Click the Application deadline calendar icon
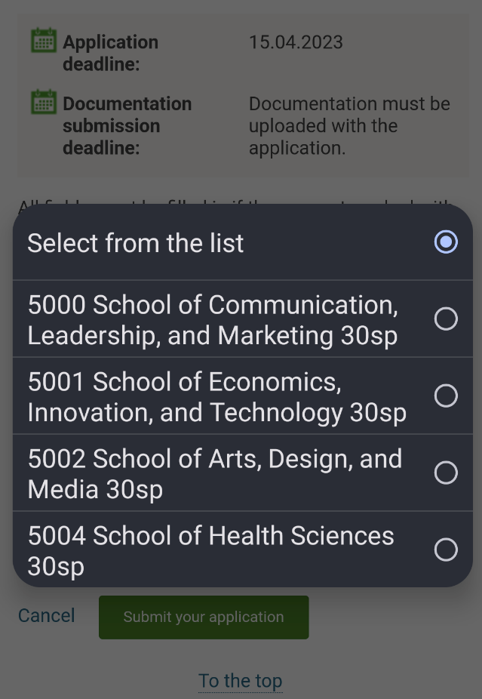Screen dimensions: 482x699 [x=44, y=40]
